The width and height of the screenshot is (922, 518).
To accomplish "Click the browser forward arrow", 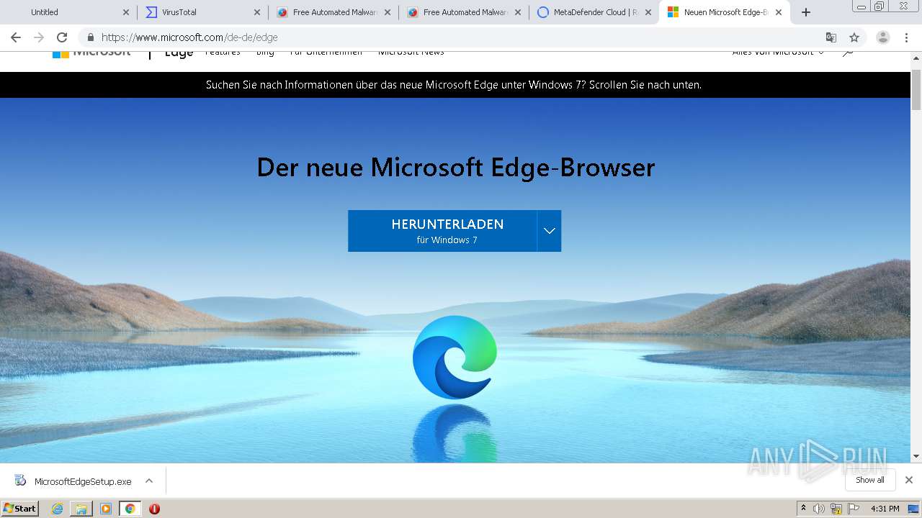I will point(39,37).
